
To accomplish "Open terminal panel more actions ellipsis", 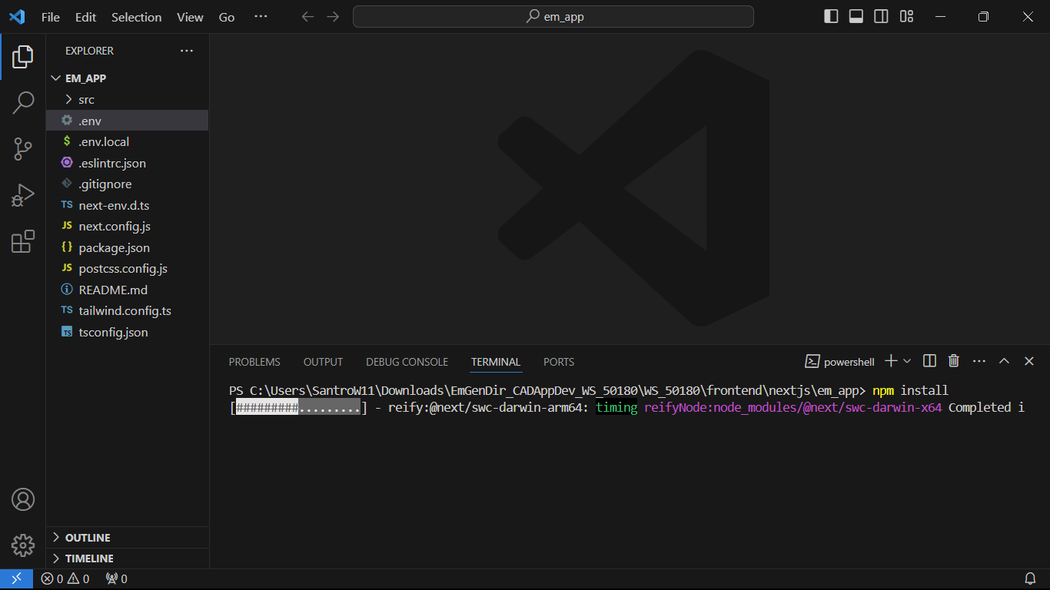I will tap(979, 361).
